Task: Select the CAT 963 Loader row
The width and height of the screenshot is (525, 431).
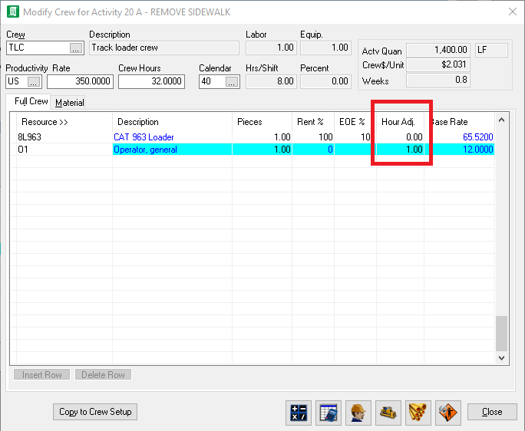Action: (x=144, y=137)
